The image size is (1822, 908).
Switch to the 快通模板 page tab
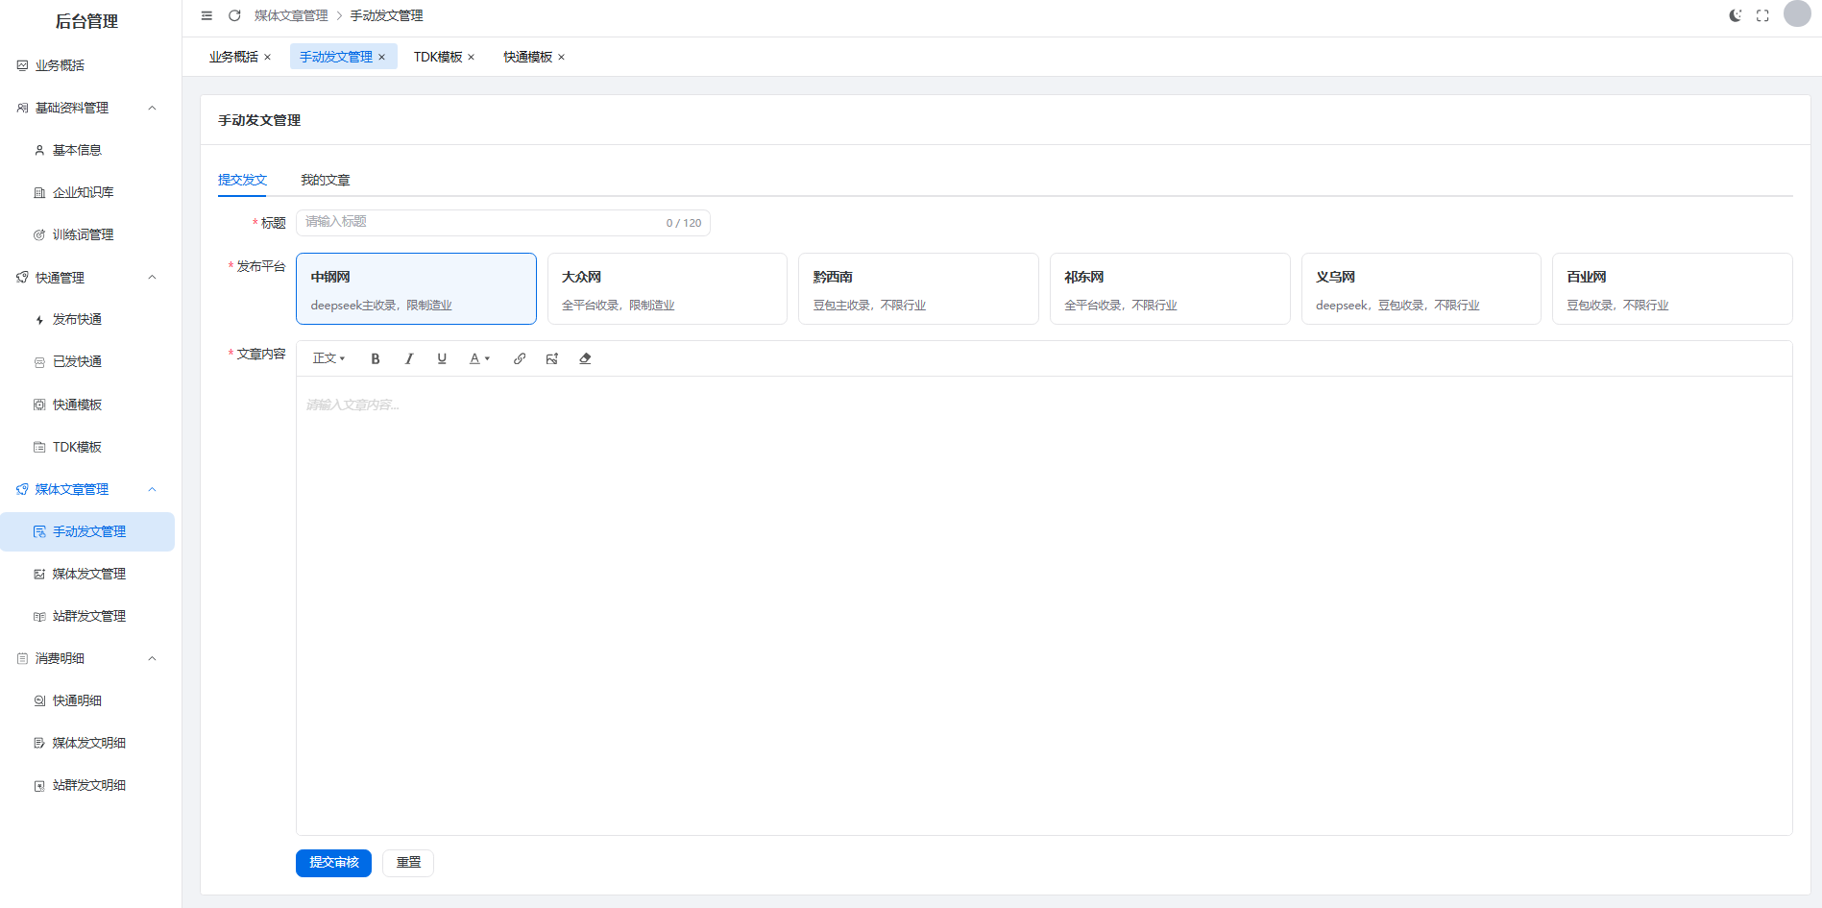[527, 57]
